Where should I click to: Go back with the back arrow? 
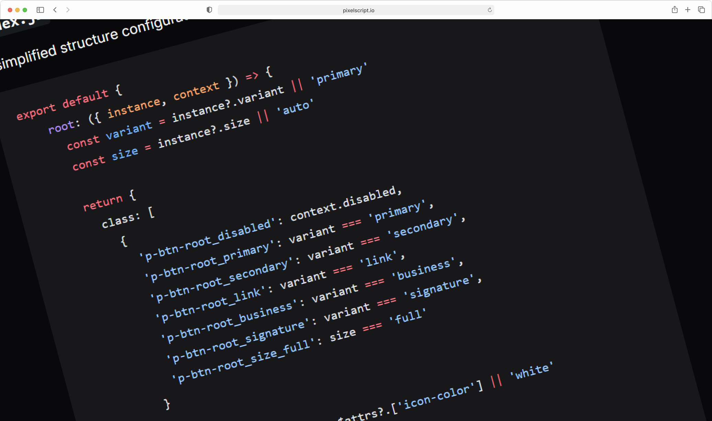coord(55,10)
